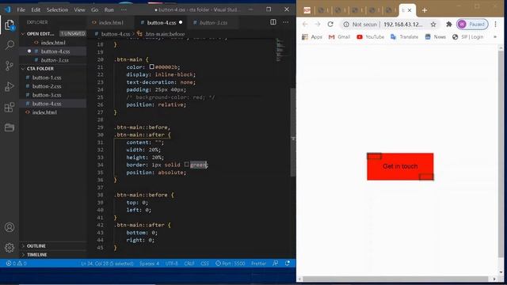The image size is (507, 285).
Task: Click the Paused profile button in Chrome
Action: coord(472,25)
